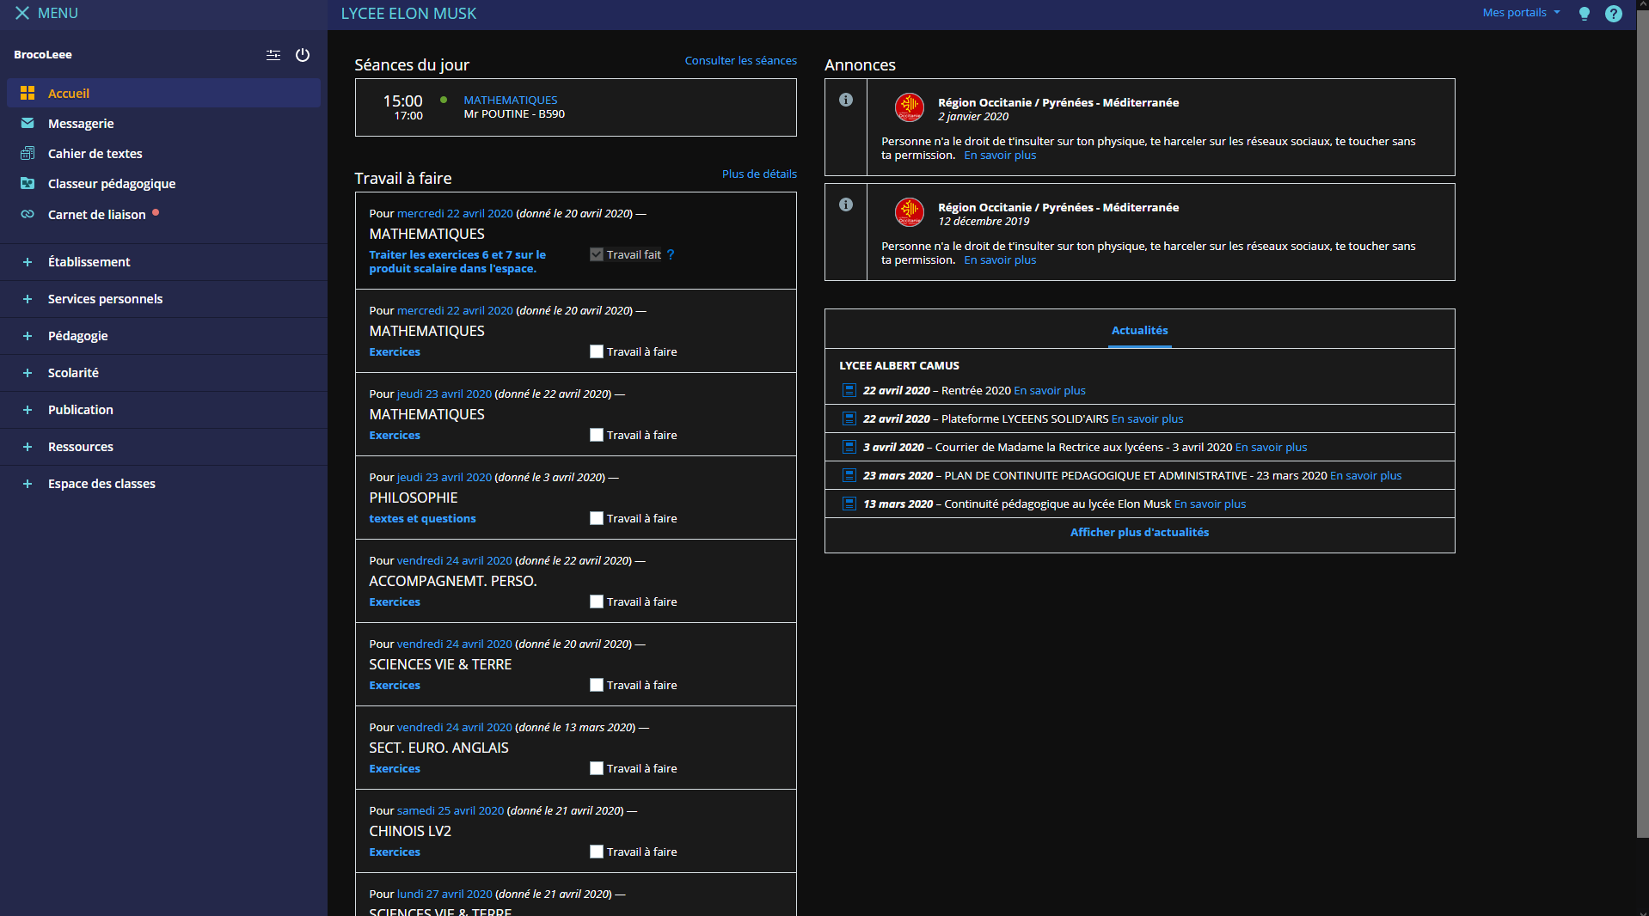Click document icon beside Courrier de Madame la Rectrice
The image size is (1649, 916).
849,447
